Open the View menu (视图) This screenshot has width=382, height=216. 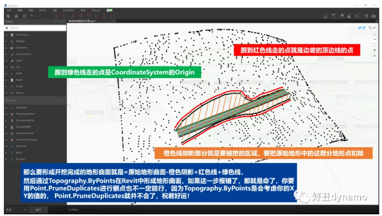click(x=30, y=10)
